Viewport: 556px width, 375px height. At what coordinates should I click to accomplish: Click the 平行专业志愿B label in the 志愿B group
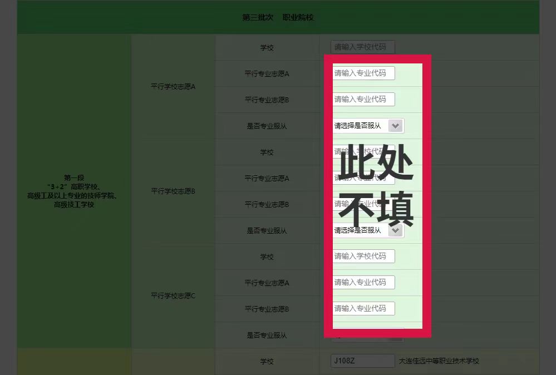tap(267, 205)
